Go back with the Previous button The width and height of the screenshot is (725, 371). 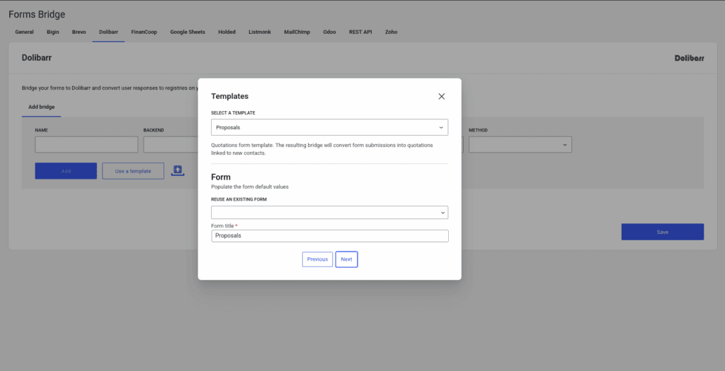coord(317,259)
